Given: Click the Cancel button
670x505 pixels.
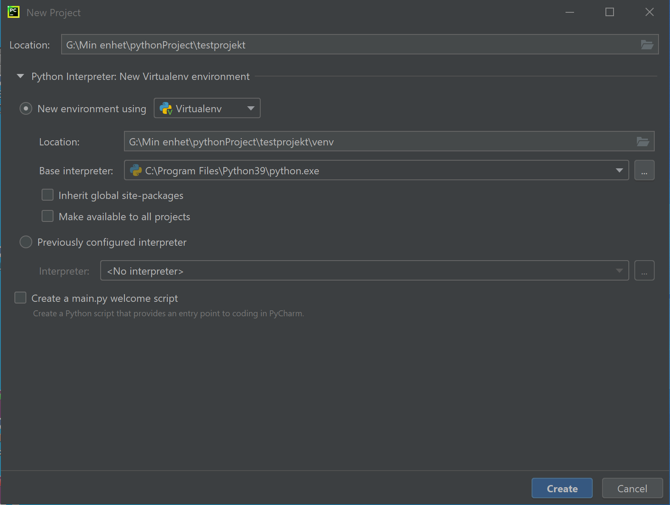Looking at the screenshot, I should point(632,488).
